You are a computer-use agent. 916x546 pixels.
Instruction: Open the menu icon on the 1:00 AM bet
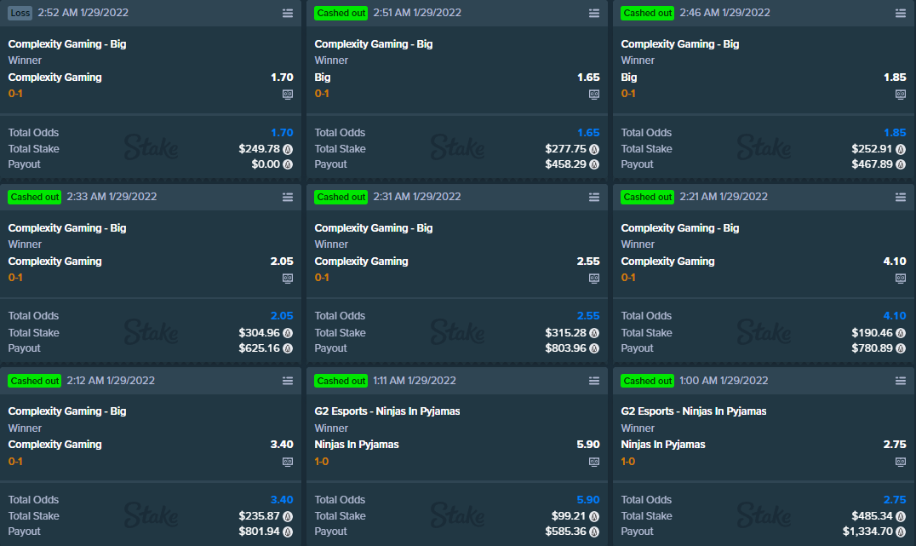(x=900, y=381)
